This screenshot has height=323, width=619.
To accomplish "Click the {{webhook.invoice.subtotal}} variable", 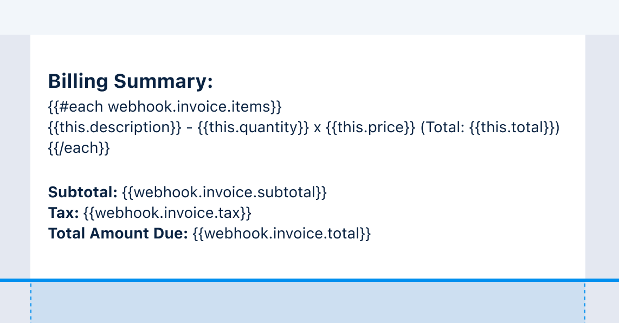I will (224, 192).
